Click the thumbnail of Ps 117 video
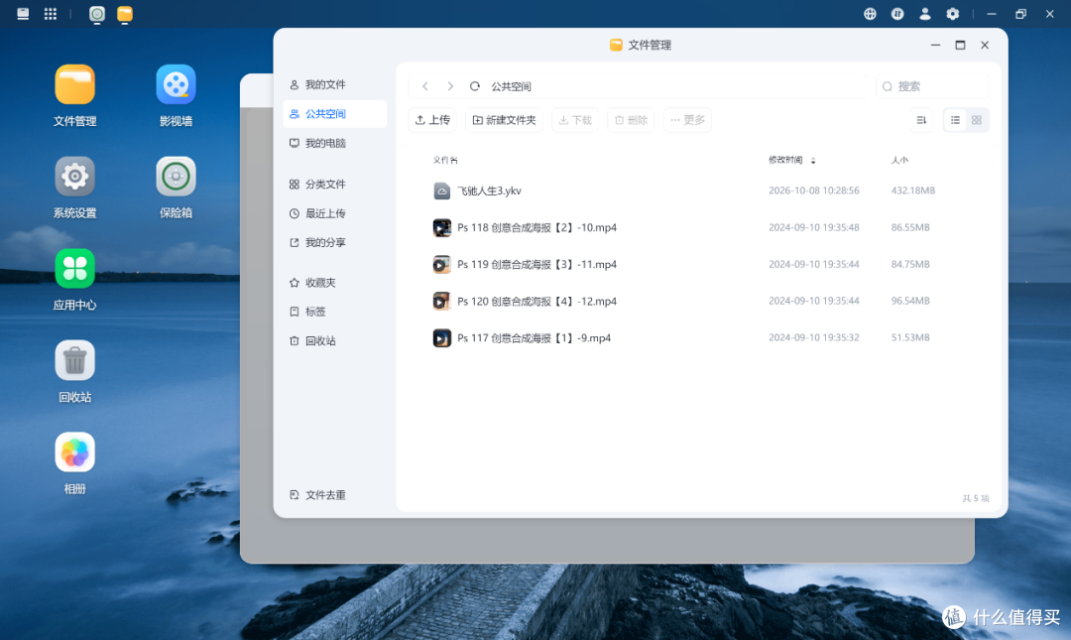This screenshot has height=640, width=1071. 442,337
